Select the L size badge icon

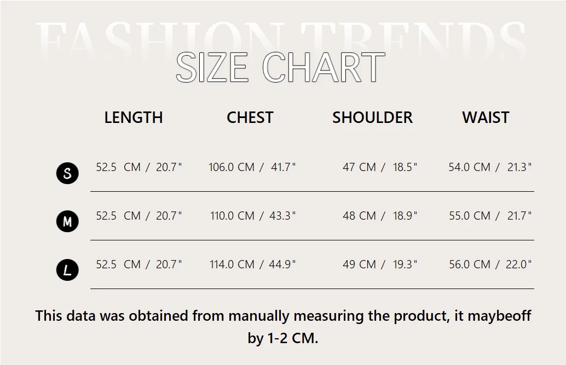[x=67, y=270]
